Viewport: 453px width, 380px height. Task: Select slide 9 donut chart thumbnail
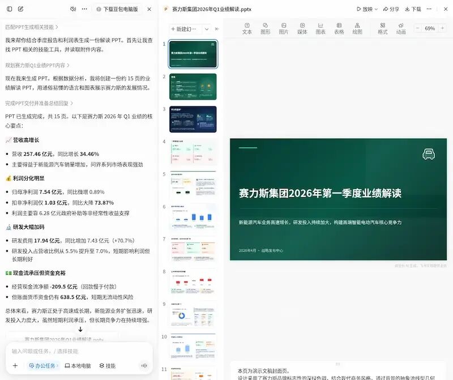click(193, 315)
